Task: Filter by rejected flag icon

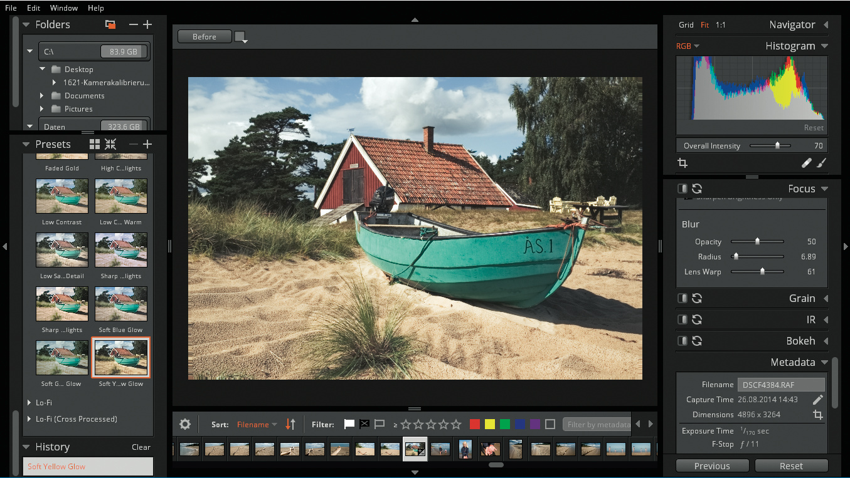Action: point(364,424)
